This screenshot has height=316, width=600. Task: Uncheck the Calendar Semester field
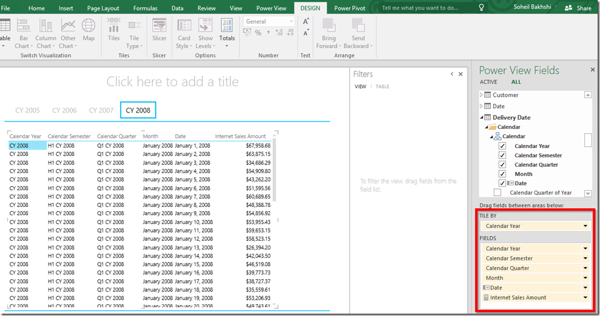click(x=502, y=155)
